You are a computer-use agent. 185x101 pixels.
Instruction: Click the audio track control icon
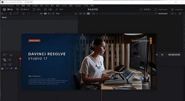pyautogui.click(x=10, y=65)
